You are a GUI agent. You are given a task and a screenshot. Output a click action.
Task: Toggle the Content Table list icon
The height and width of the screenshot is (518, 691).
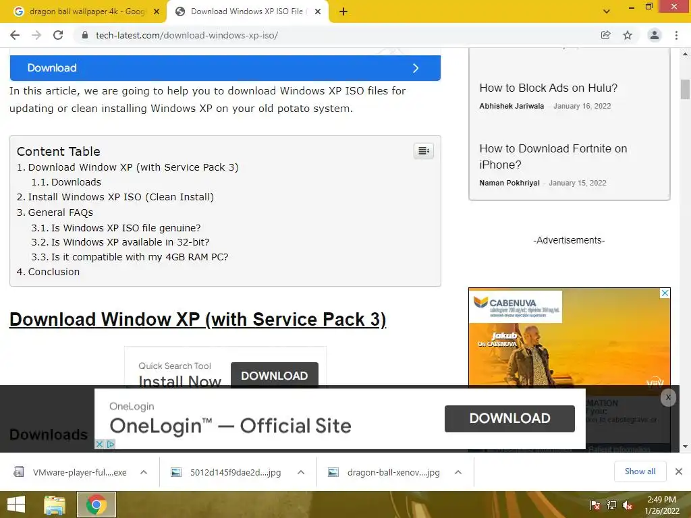[x=424, y=151]
